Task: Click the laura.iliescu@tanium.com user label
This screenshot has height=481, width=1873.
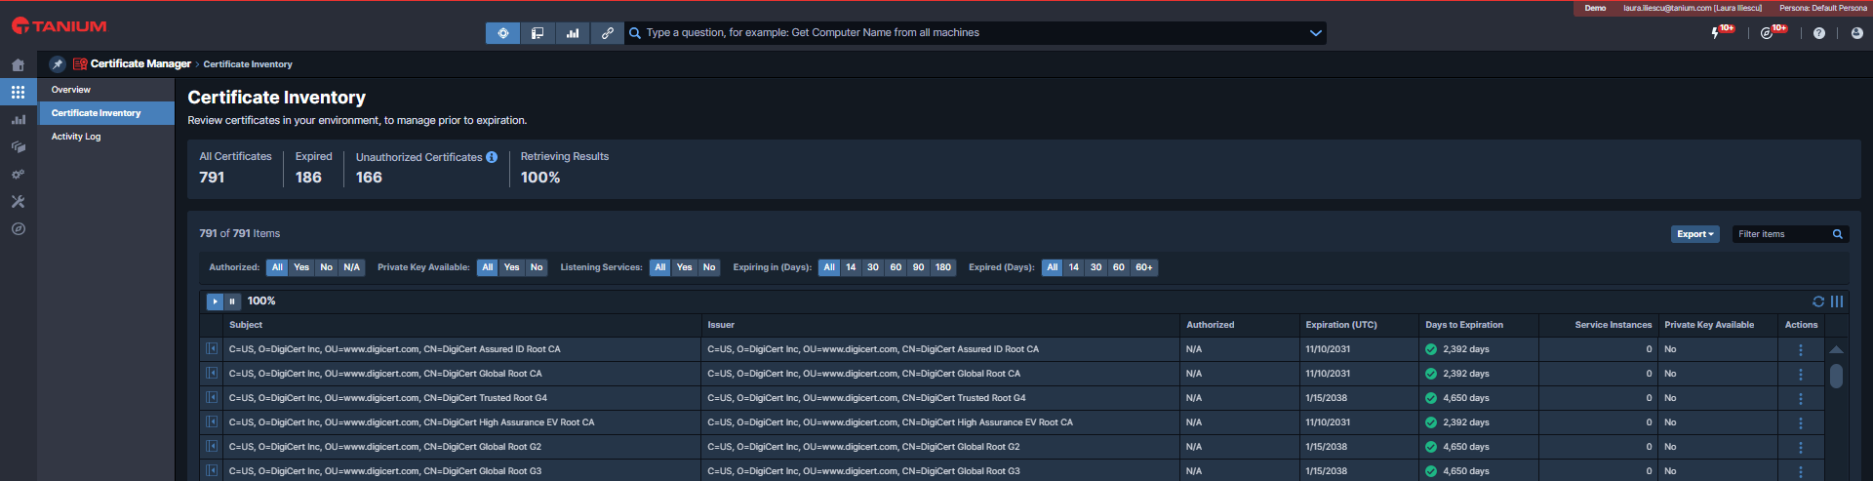Action: [1693, 8]
